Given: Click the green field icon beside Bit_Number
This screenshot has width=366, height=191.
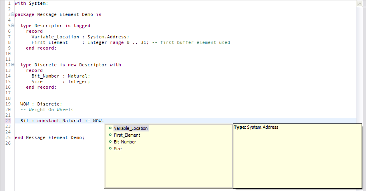Looking at the screenshot, I should pos(110,141).
